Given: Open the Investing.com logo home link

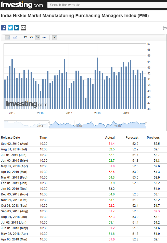Looking at the screenshot, I should [x=22, y=5].
